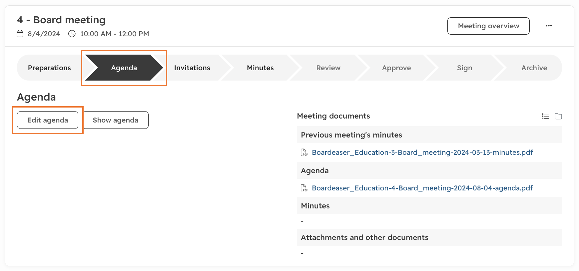Click the '4 - Board meeting' title
Viewport: 579px width, 271px height.
[61, 20]
